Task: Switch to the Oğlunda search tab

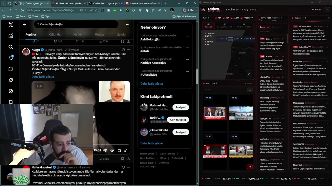Action: pyautogui.click(x=55, y=34)
